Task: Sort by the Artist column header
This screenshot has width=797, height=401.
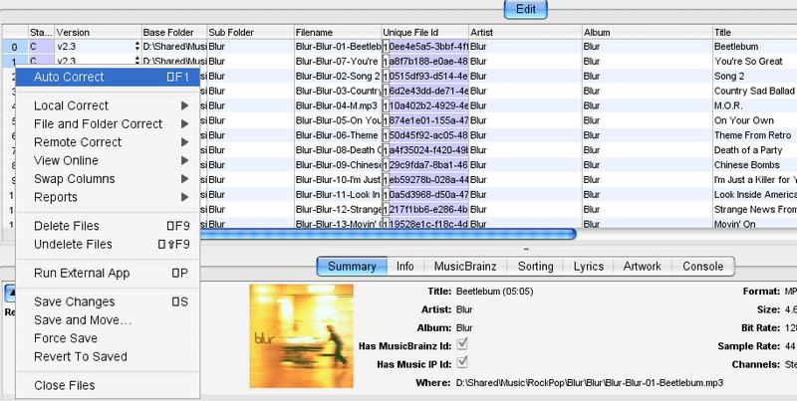Action: (x=525, y=33)
